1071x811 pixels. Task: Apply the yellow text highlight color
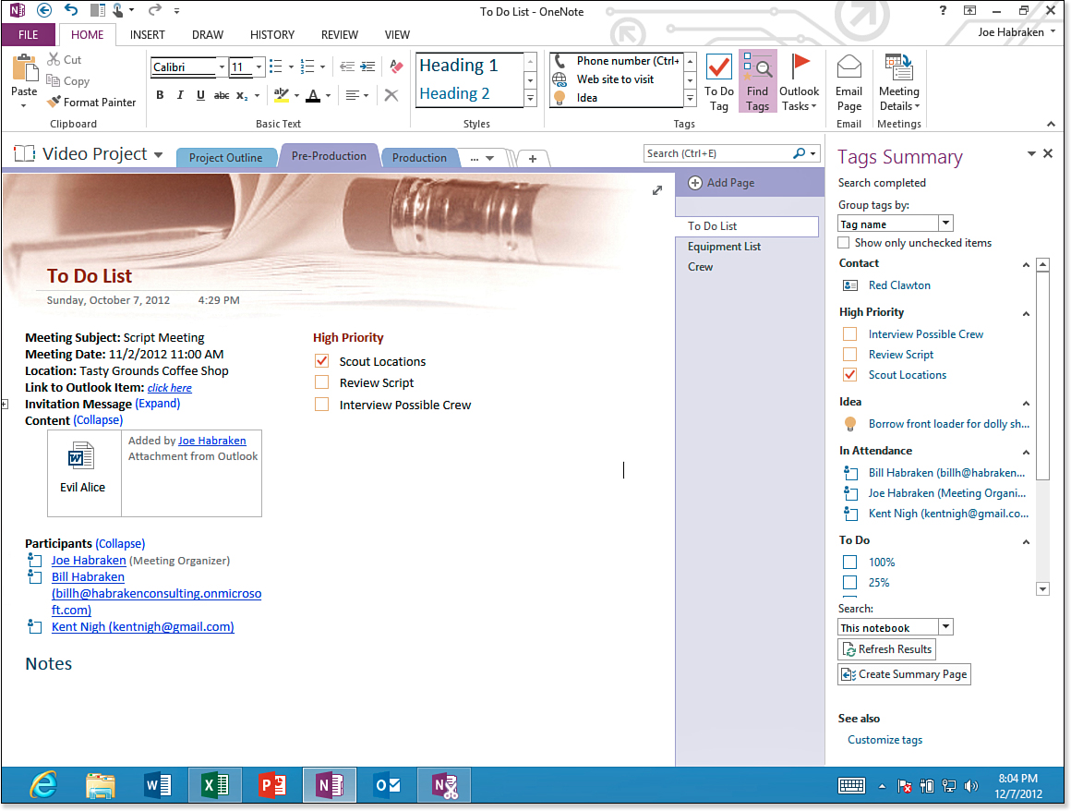[280, 95]
